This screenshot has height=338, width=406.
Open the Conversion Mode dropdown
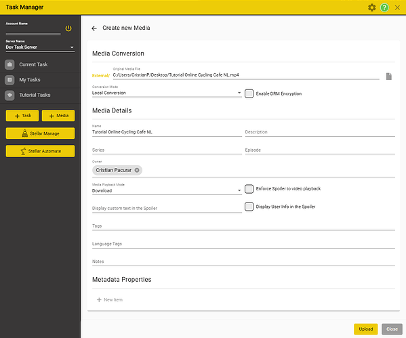point(167,93)
